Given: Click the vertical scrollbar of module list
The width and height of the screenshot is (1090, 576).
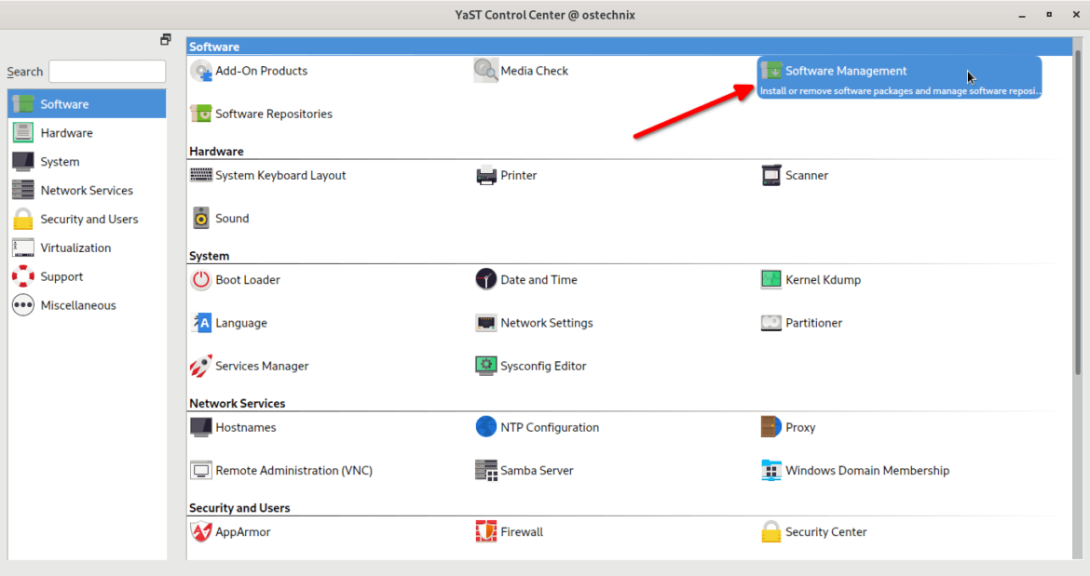Looking at the screenshot, I should [x=1078, y=211].
